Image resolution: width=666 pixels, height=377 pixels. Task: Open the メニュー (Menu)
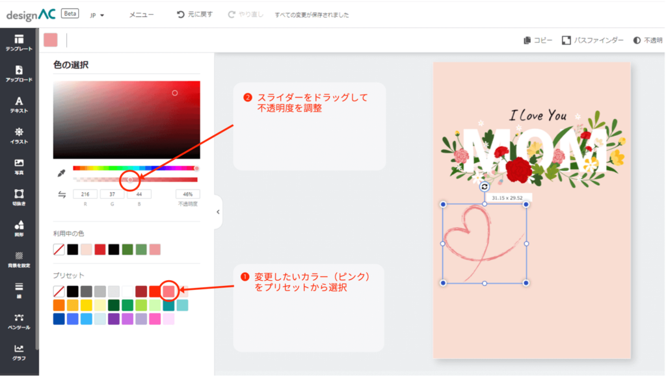141,14
